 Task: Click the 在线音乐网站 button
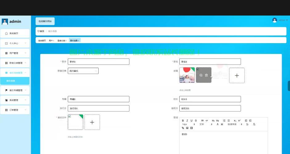45,21
